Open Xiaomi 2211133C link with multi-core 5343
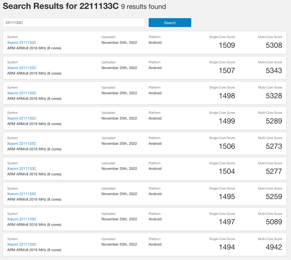Screen dimensions: 291x260 (22, 68)
